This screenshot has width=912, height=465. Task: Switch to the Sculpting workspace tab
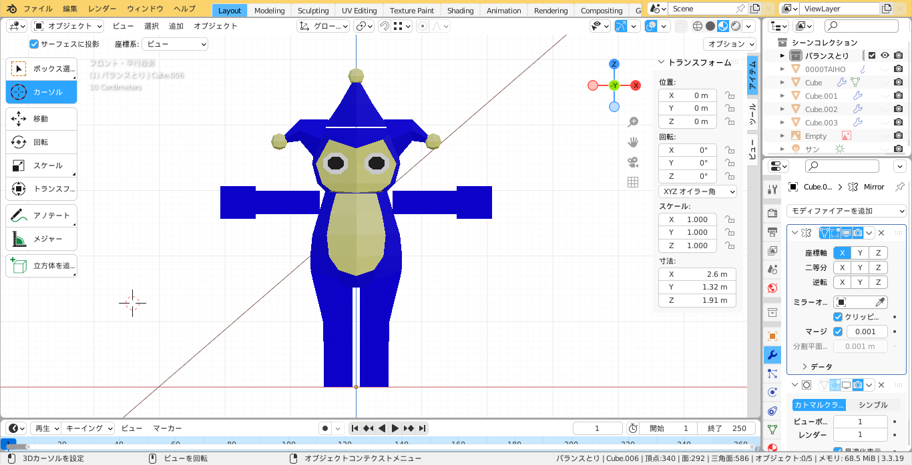point(313,11)
